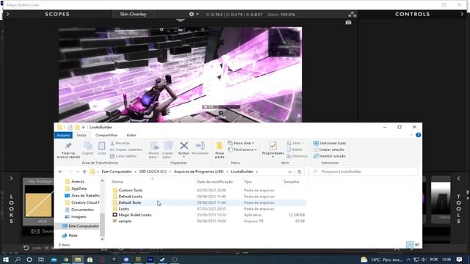Open the notification center icon

[459, 260]
